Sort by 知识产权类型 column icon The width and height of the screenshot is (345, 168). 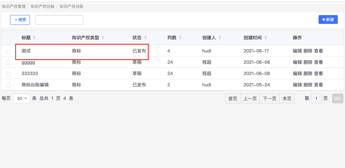tap(103, 38)
